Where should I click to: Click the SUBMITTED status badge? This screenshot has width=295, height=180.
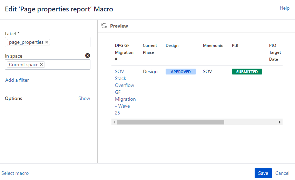247,72
